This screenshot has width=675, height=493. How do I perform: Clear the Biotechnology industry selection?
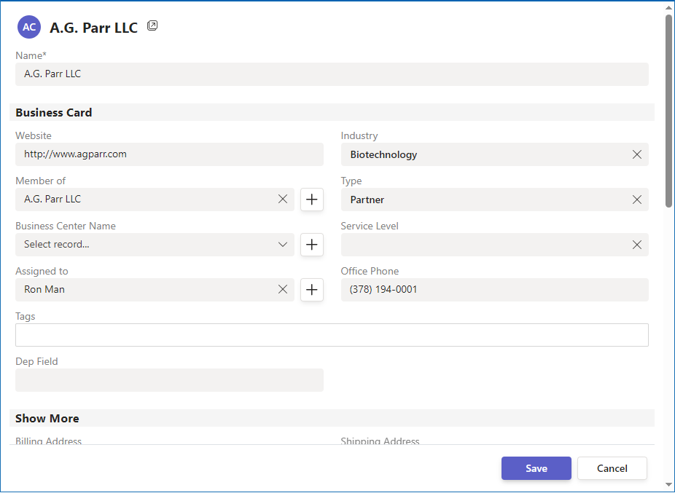(636, 154)
